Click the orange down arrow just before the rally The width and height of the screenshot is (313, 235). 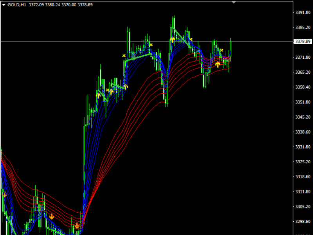(x=77, y=226)
